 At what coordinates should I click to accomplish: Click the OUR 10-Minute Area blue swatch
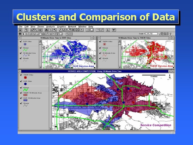[25, 100]
